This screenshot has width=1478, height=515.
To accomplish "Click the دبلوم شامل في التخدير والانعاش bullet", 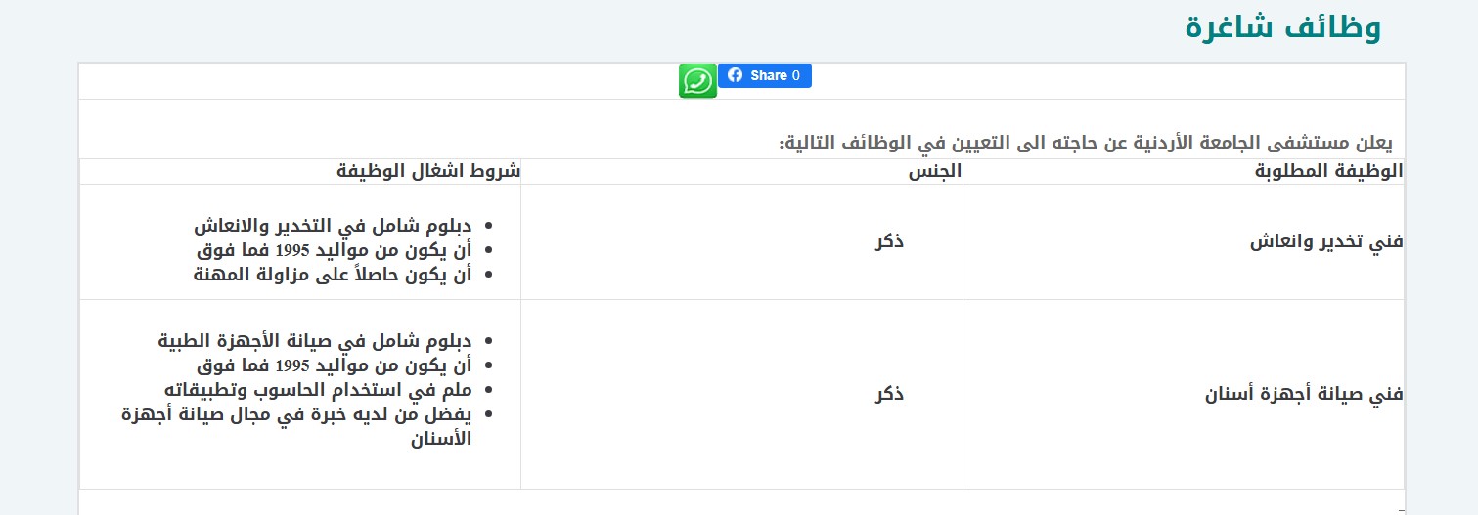I will [333, 226].
